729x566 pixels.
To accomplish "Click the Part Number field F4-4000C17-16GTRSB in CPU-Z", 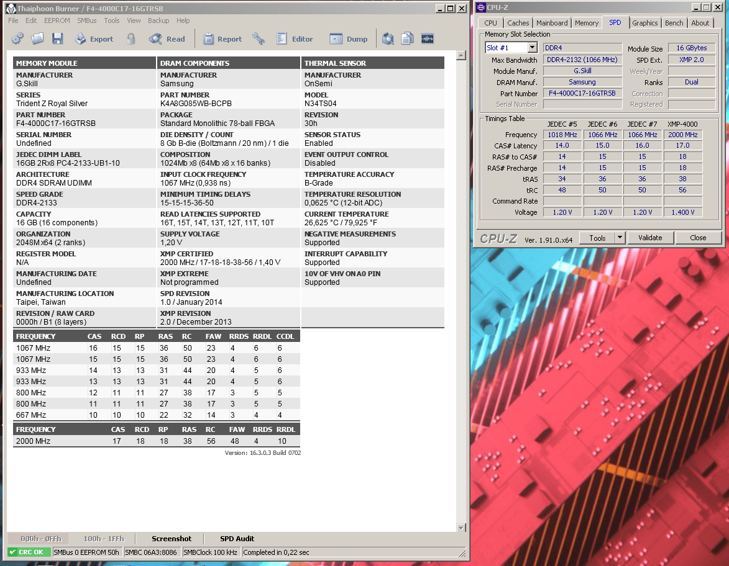I will coord(582,93).
